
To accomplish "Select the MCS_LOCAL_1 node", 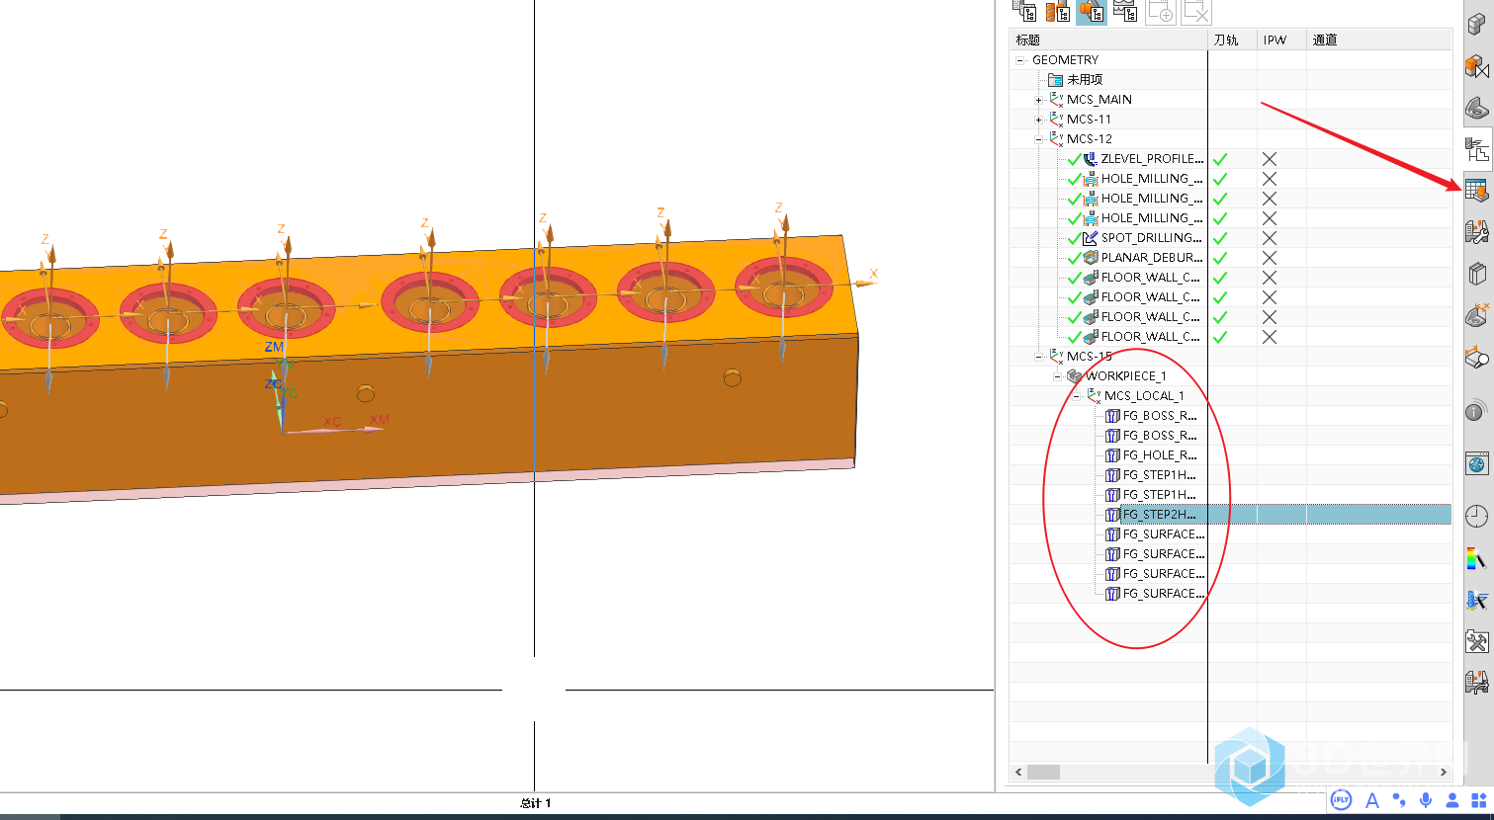I will (x=1144, y=396).
